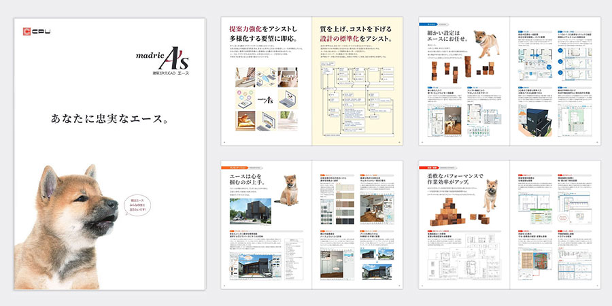Click the CPU logo on the cover
The width and height of the screenshot is (612, 306).
(34, 30)
